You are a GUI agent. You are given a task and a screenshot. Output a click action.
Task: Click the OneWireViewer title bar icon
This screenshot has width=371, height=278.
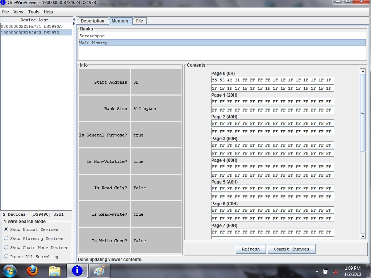[3, 3]
